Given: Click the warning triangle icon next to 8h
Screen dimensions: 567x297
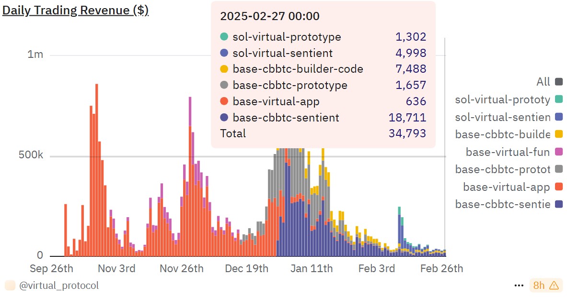Looking at the screenshot, I should coord(554,286).
